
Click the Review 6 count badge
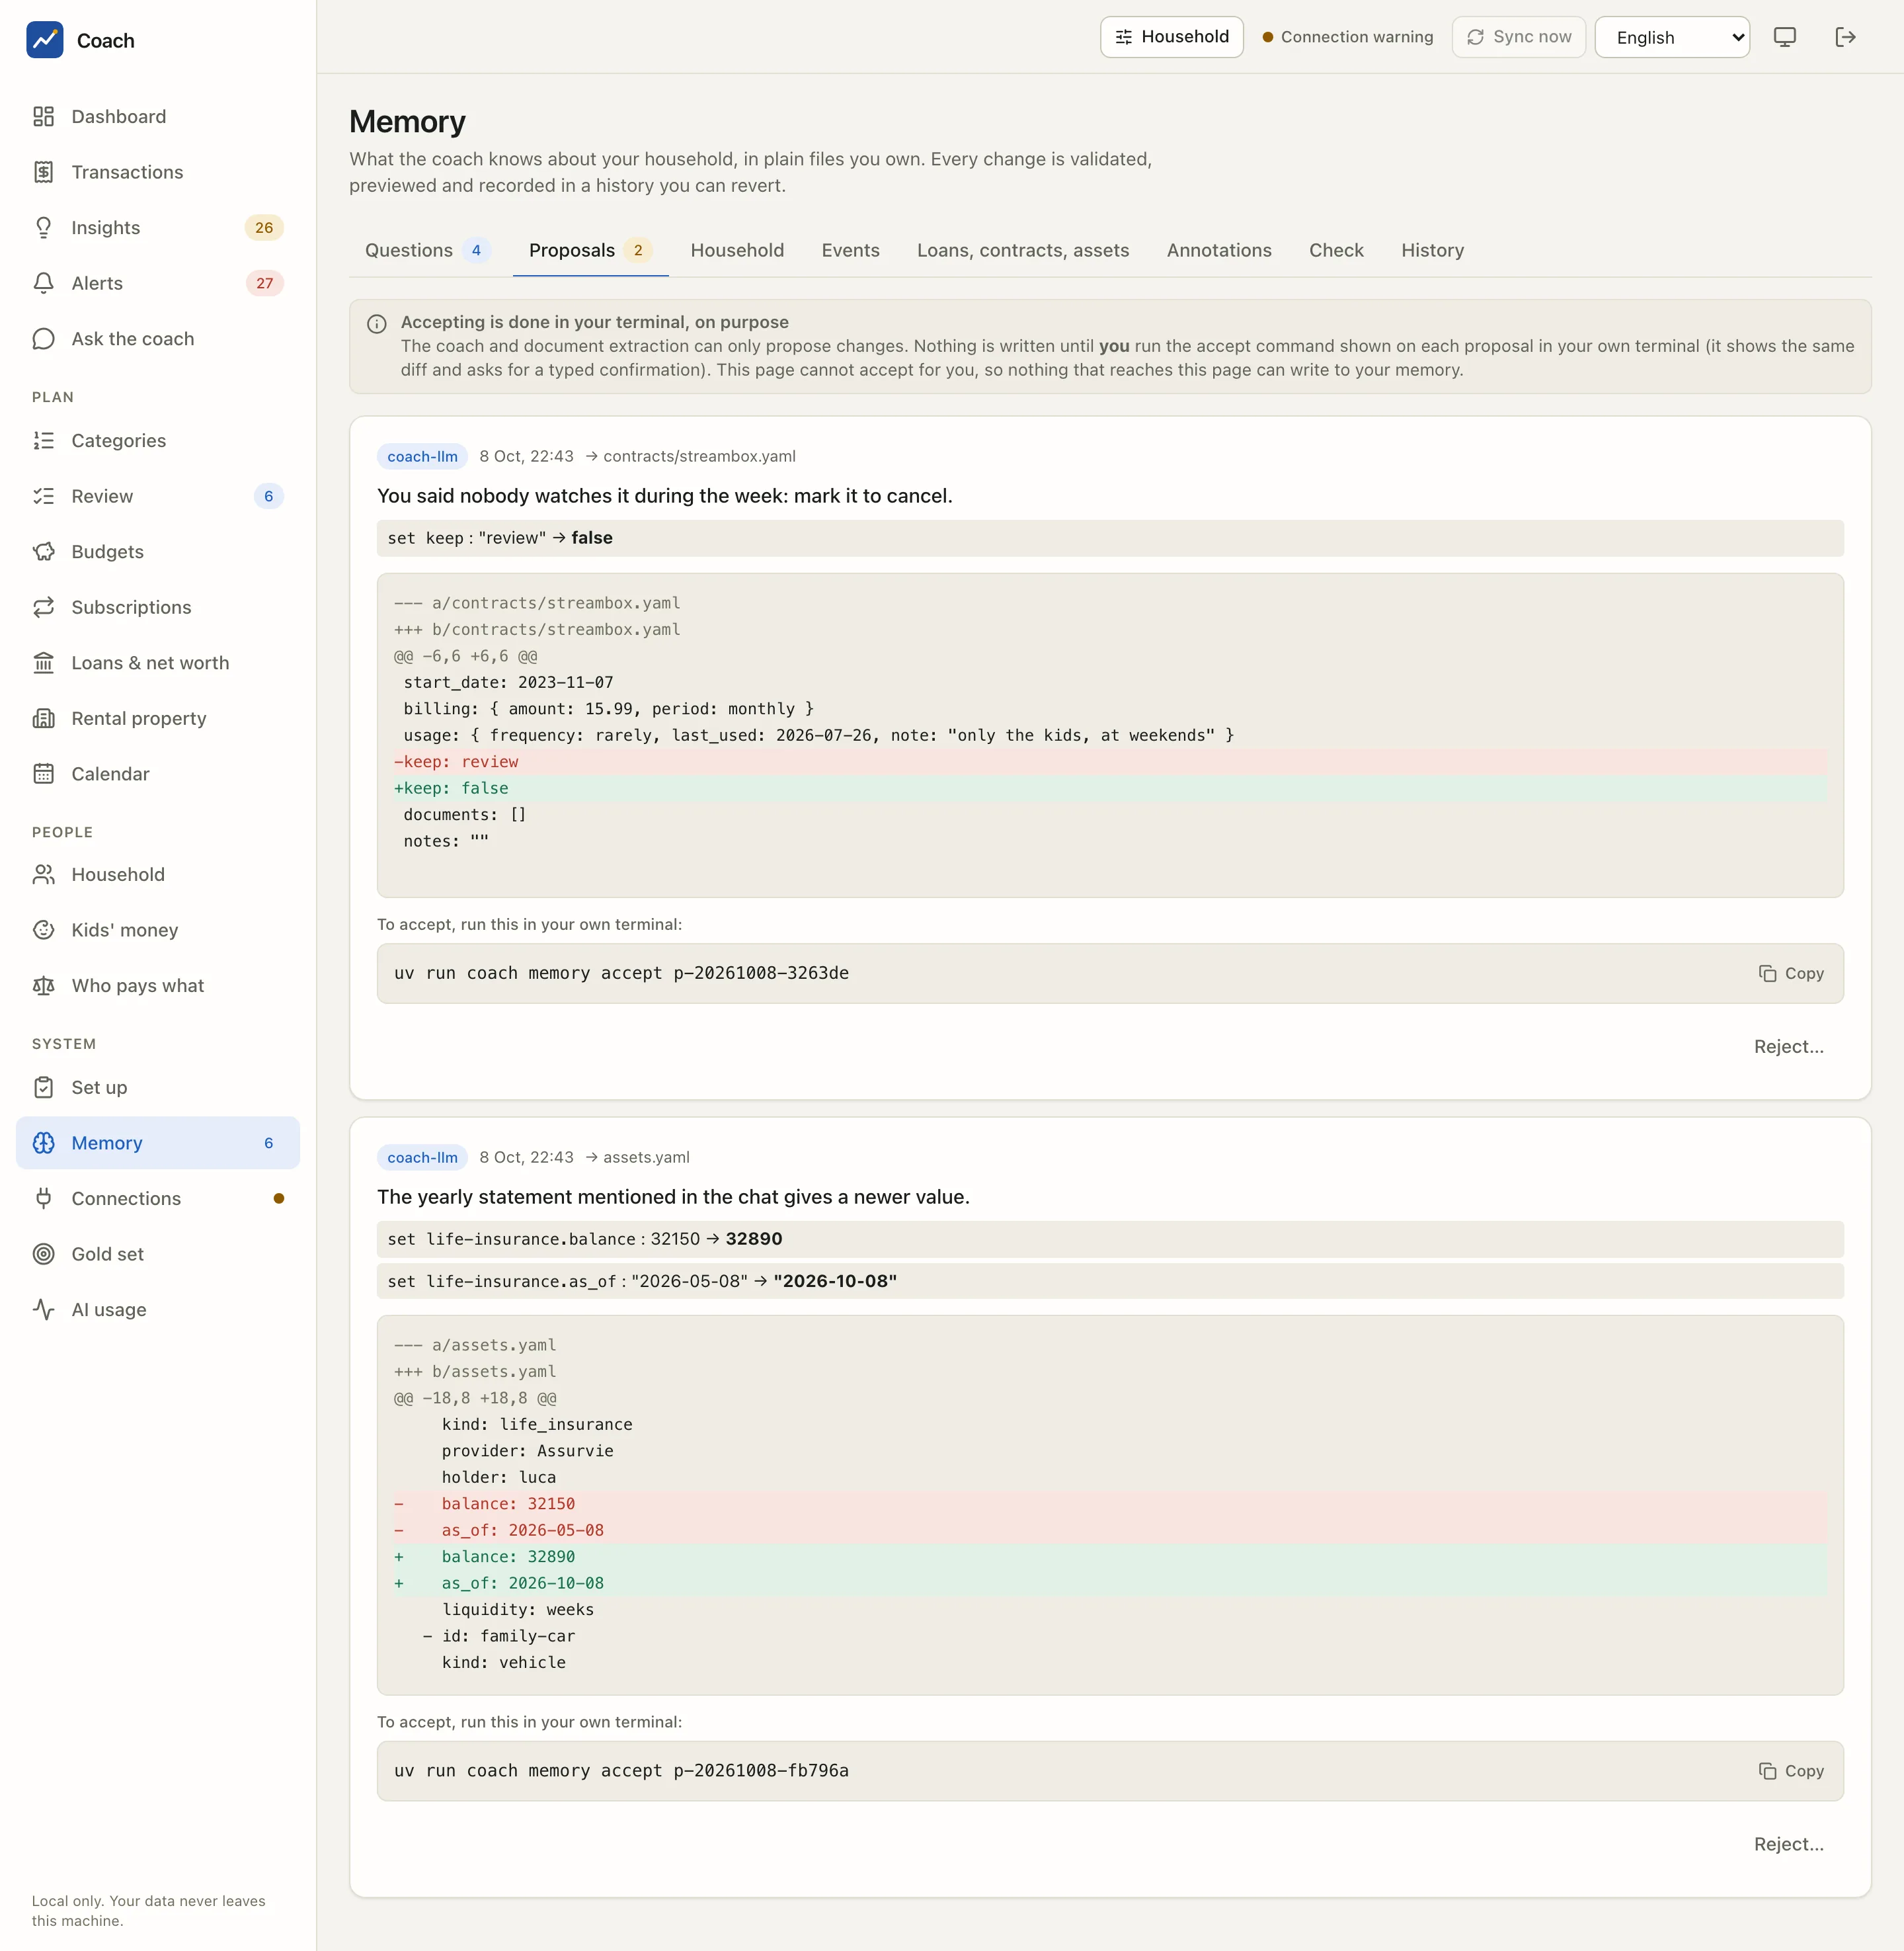[268, 496]
